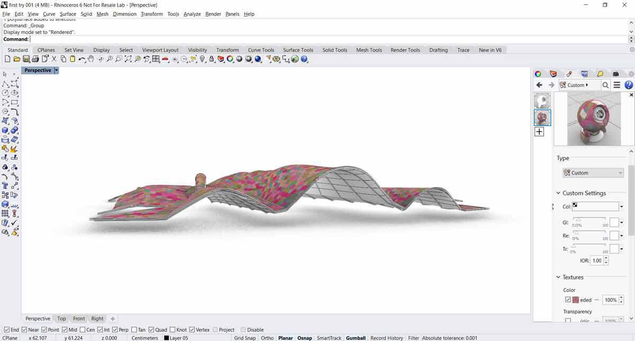The height and width of the screenshot is (341, 635).
Task: Open the material Type Custom dropdown
Action: click(x=593, y=173)
